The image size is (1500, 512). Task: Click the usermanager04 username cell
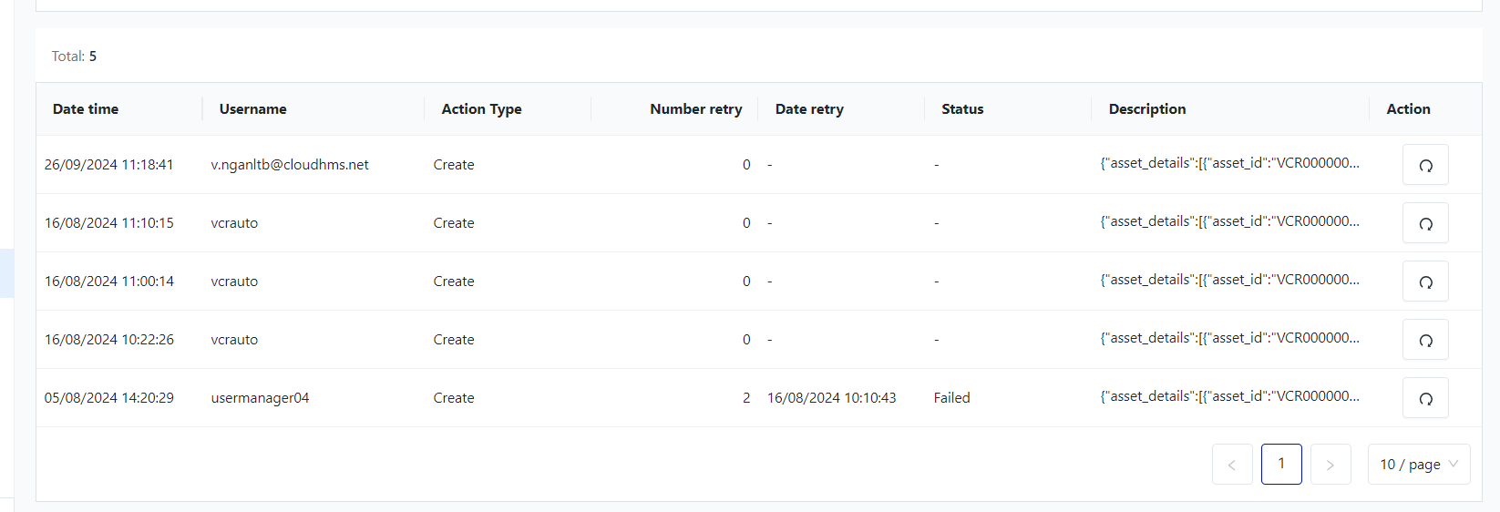(260, 398)
